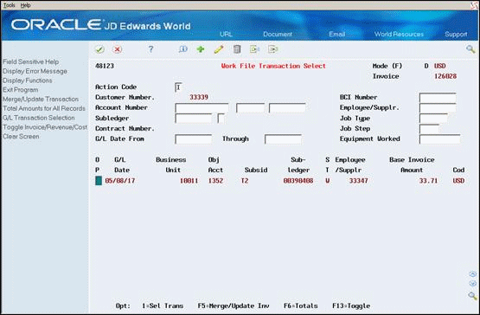Choose Merge/Update Transaction in sidebar

tap(41, 100)
